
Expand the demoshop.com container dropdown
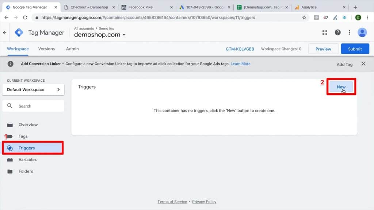[x=124, y=35]
